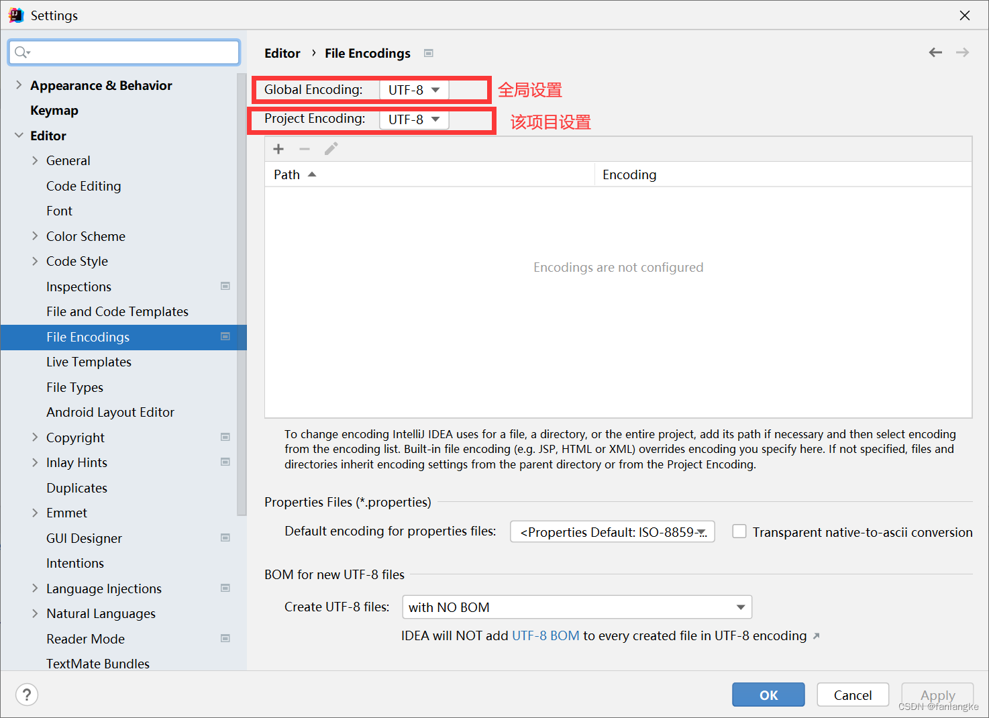Image resolution: width=989 pixels, height=718 pixels.
Task: Open the Project Encoding dropdown
Action: click(414, 119)
